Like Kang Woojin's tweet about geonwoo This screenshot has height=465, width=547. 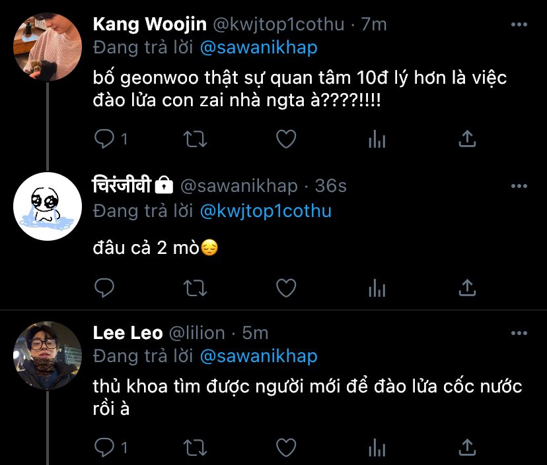[x=285, y=139]
